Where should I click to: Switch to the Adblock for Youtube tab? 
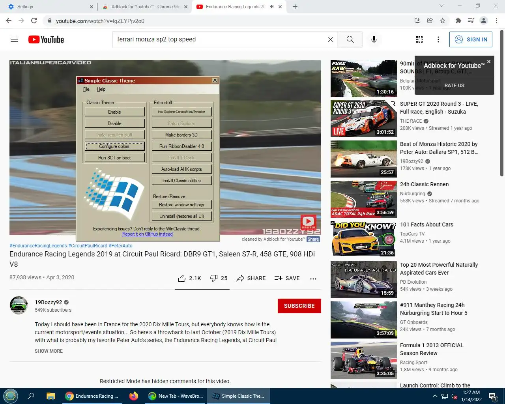[x=144, y=7]
